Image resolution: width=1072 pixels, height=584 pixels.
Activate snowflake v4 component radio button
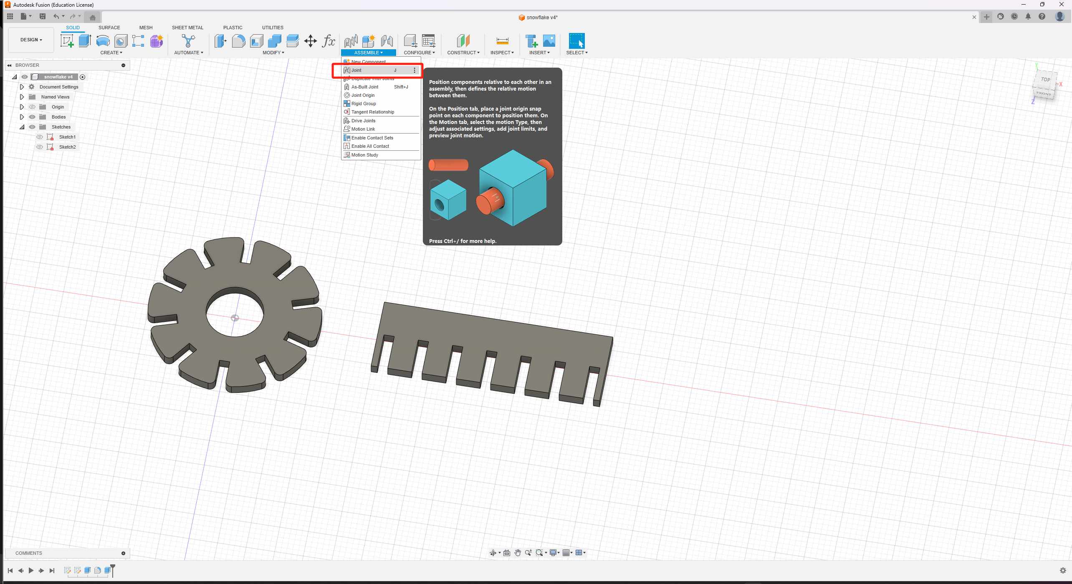pos(82,77)
